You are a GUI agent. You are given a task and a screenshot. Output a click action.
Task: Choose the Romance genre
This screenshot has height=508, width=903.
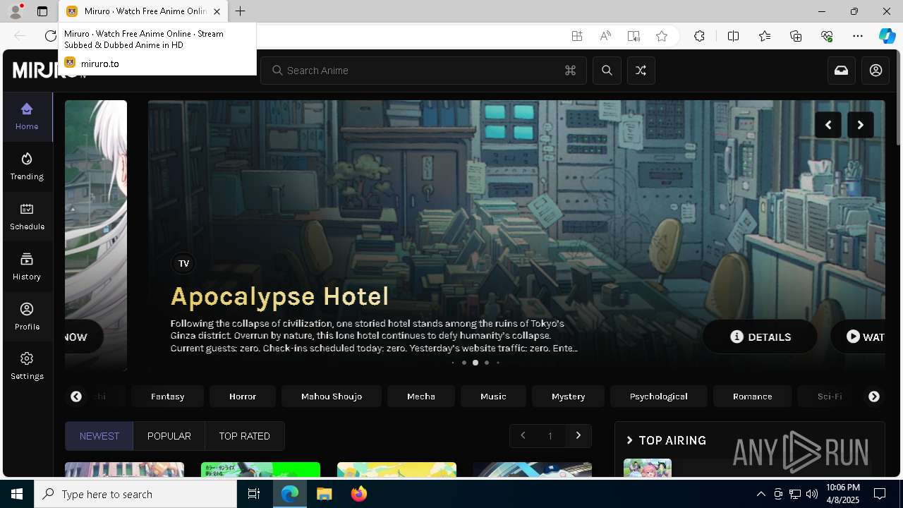tap(753, 397)
